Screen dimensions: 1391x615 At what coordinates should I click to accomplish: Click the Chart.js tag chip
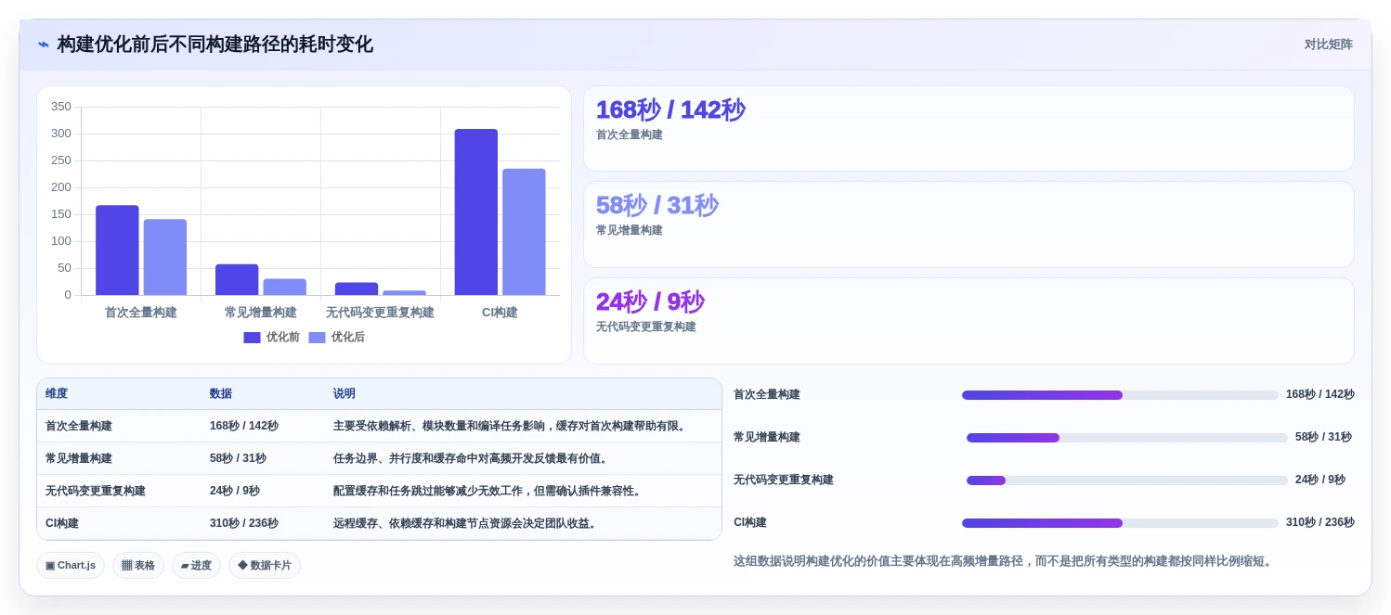[71, 565]
